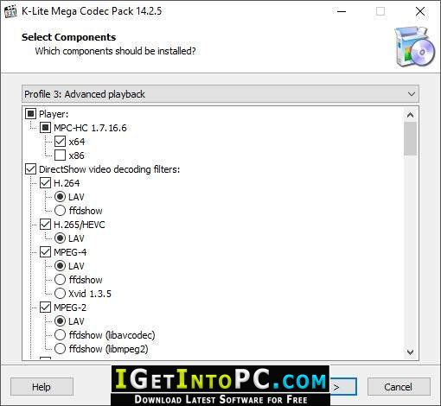Choose ffdshow (libavcodec) for MPEG-2
441x406 pixels.
[60, 335]
